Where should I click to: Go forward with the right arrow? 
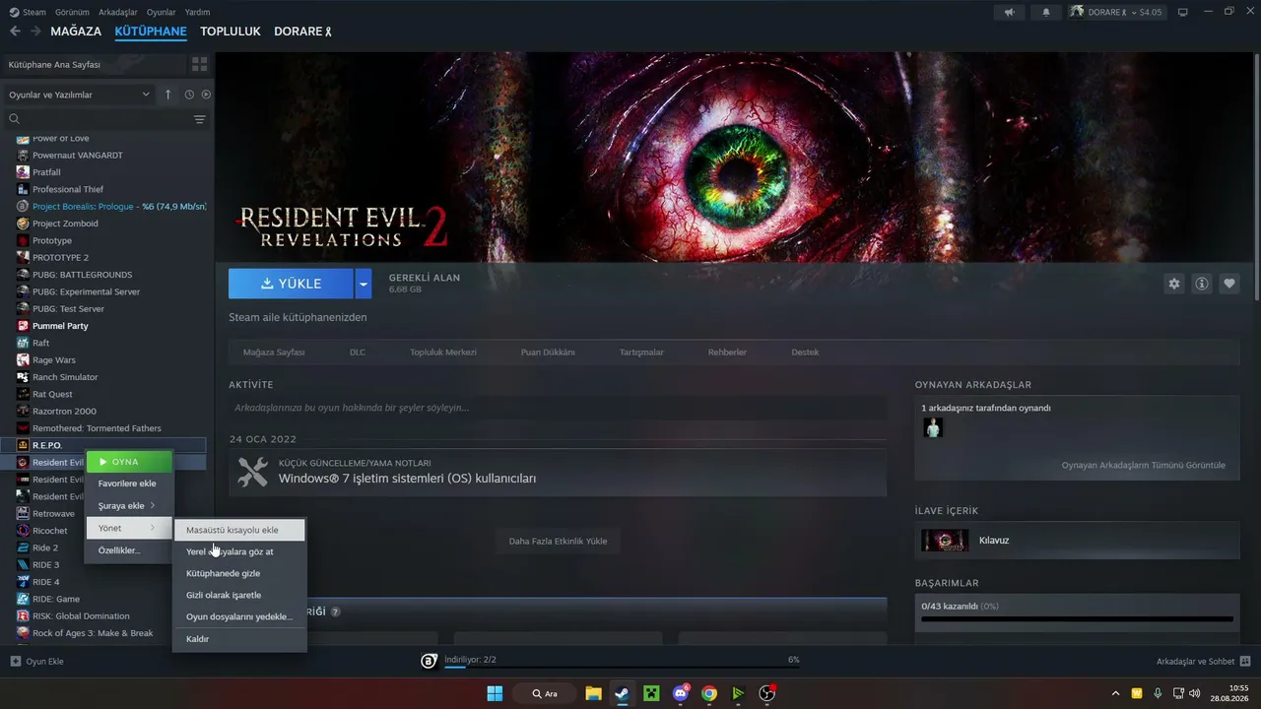pos(35,32)
